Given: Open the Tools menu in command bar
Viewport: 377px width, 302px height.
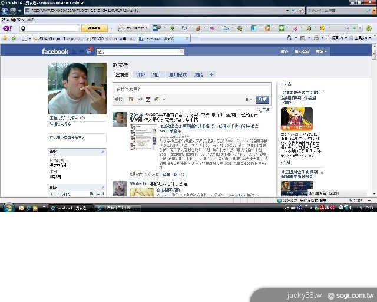Looking at the screenshot, I should click(360, 38).
